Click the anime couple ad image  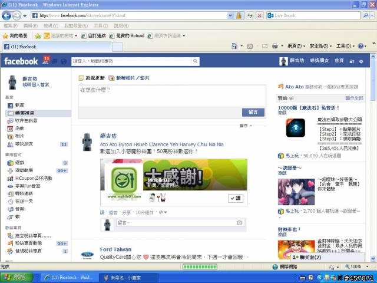296,192
